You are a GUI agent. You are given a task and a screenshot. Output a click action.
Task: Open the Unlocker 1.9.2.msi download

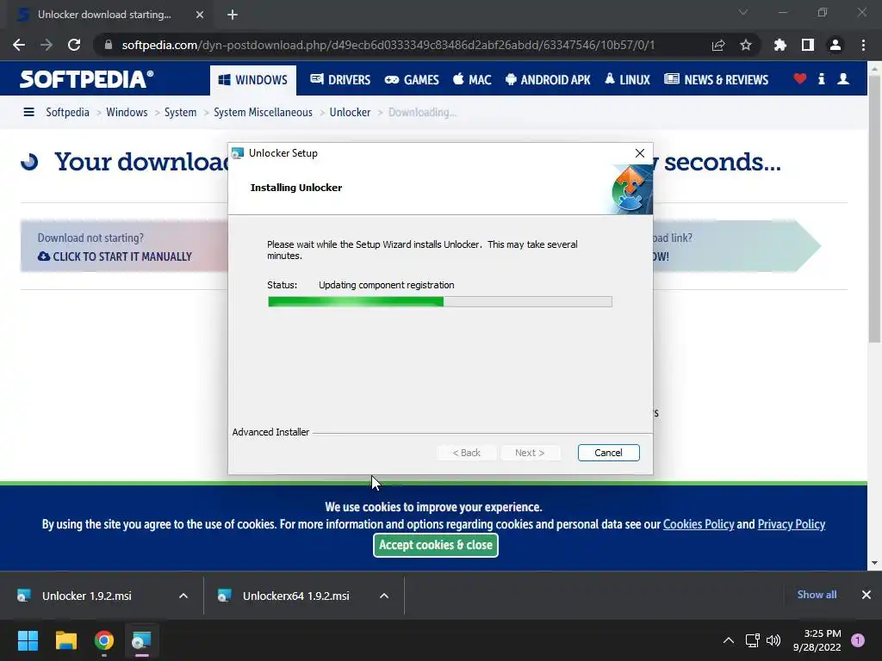point(87,596)
